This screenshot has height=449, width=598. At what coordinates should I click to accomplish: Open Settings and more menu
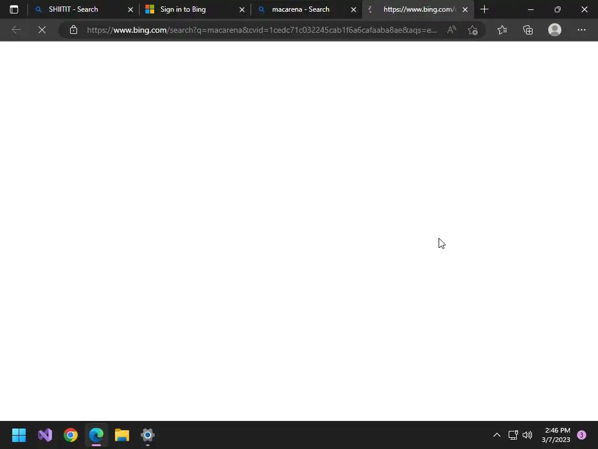(581, 30)
